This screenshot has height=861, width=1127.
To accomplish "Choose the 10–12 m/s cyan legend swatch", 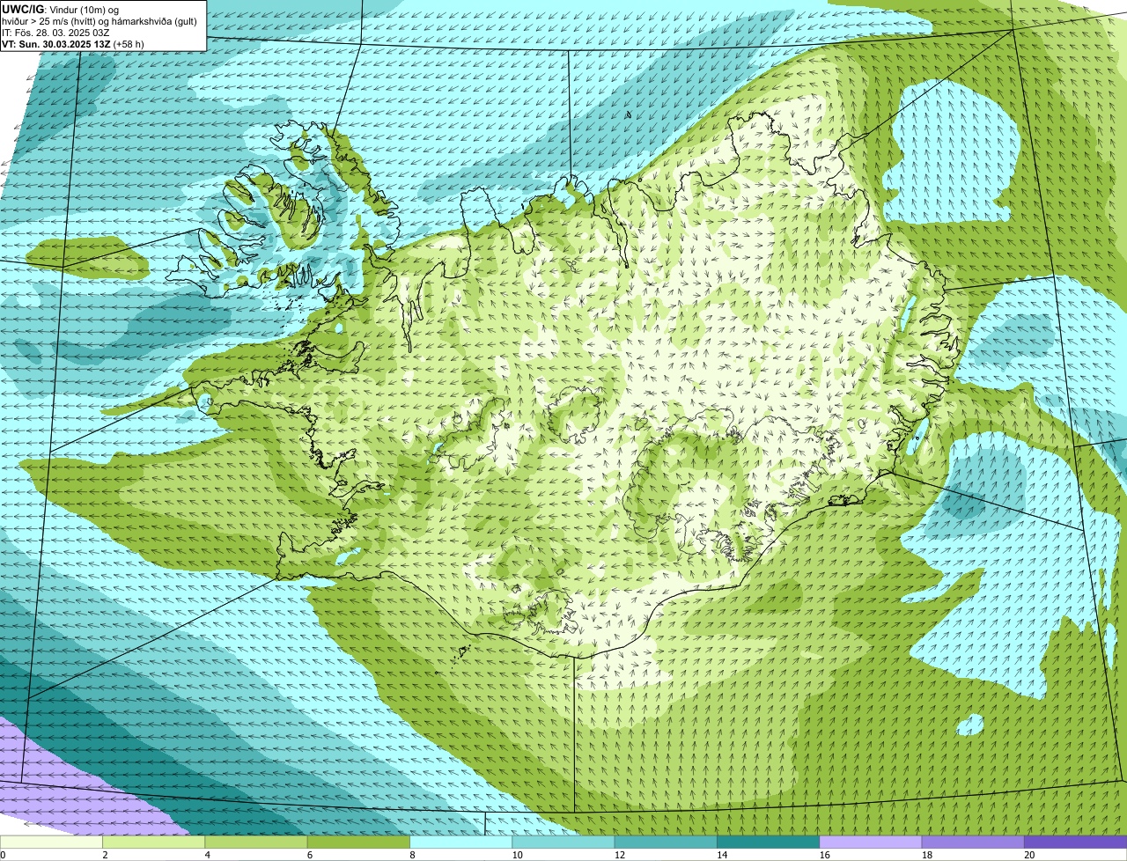I will (563, 842).
